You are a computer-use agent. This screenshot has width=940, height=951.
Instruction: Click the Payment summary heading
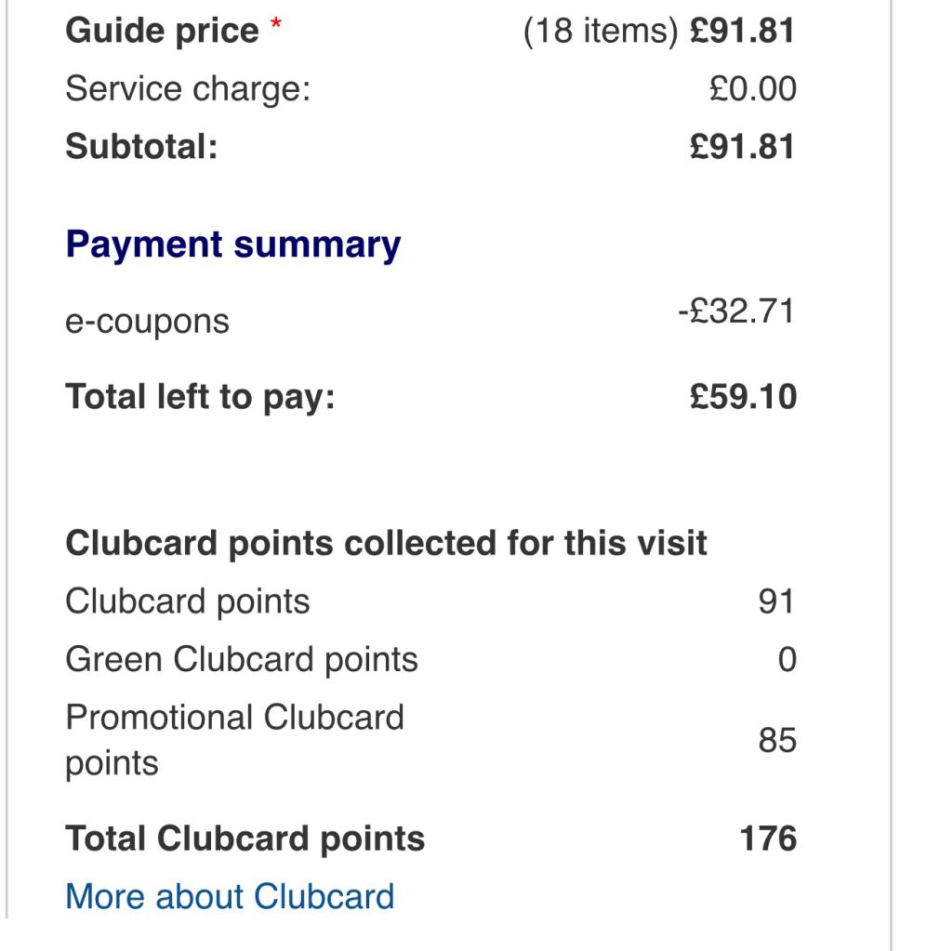(x=233, y=245)
